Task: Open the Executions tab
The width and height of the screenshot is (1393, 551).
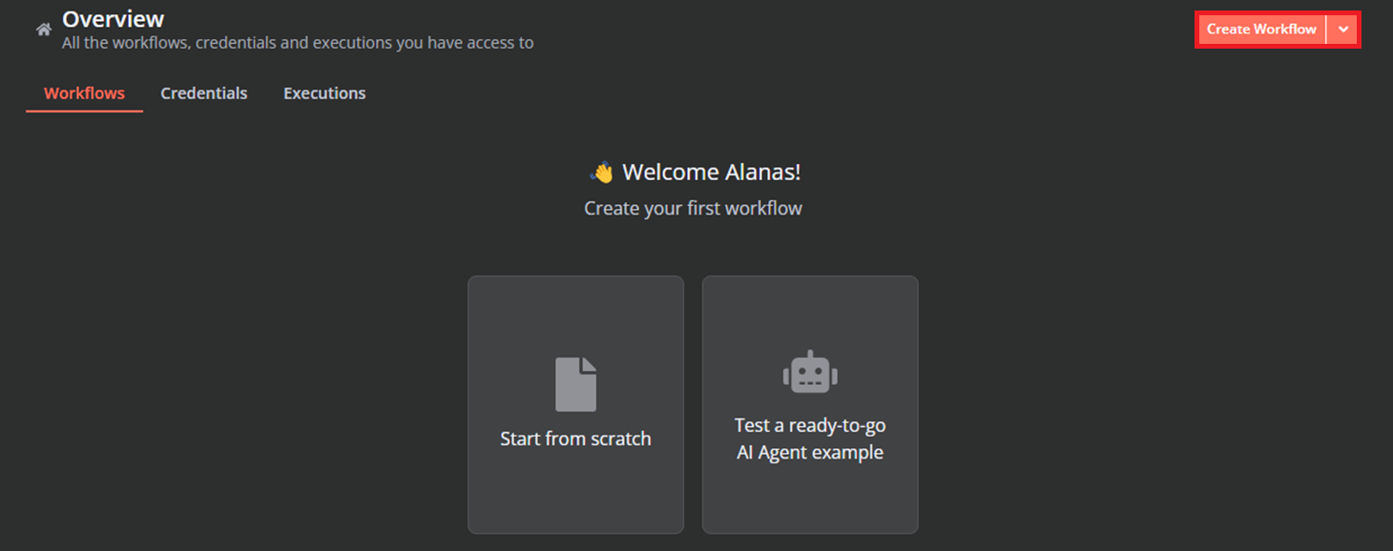Action: coord(323,92)
